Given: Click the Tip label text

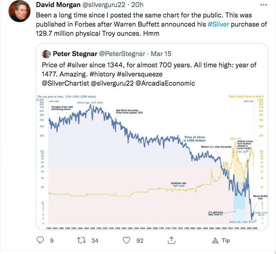Looking at the screenshot, I should click(226, 240).
